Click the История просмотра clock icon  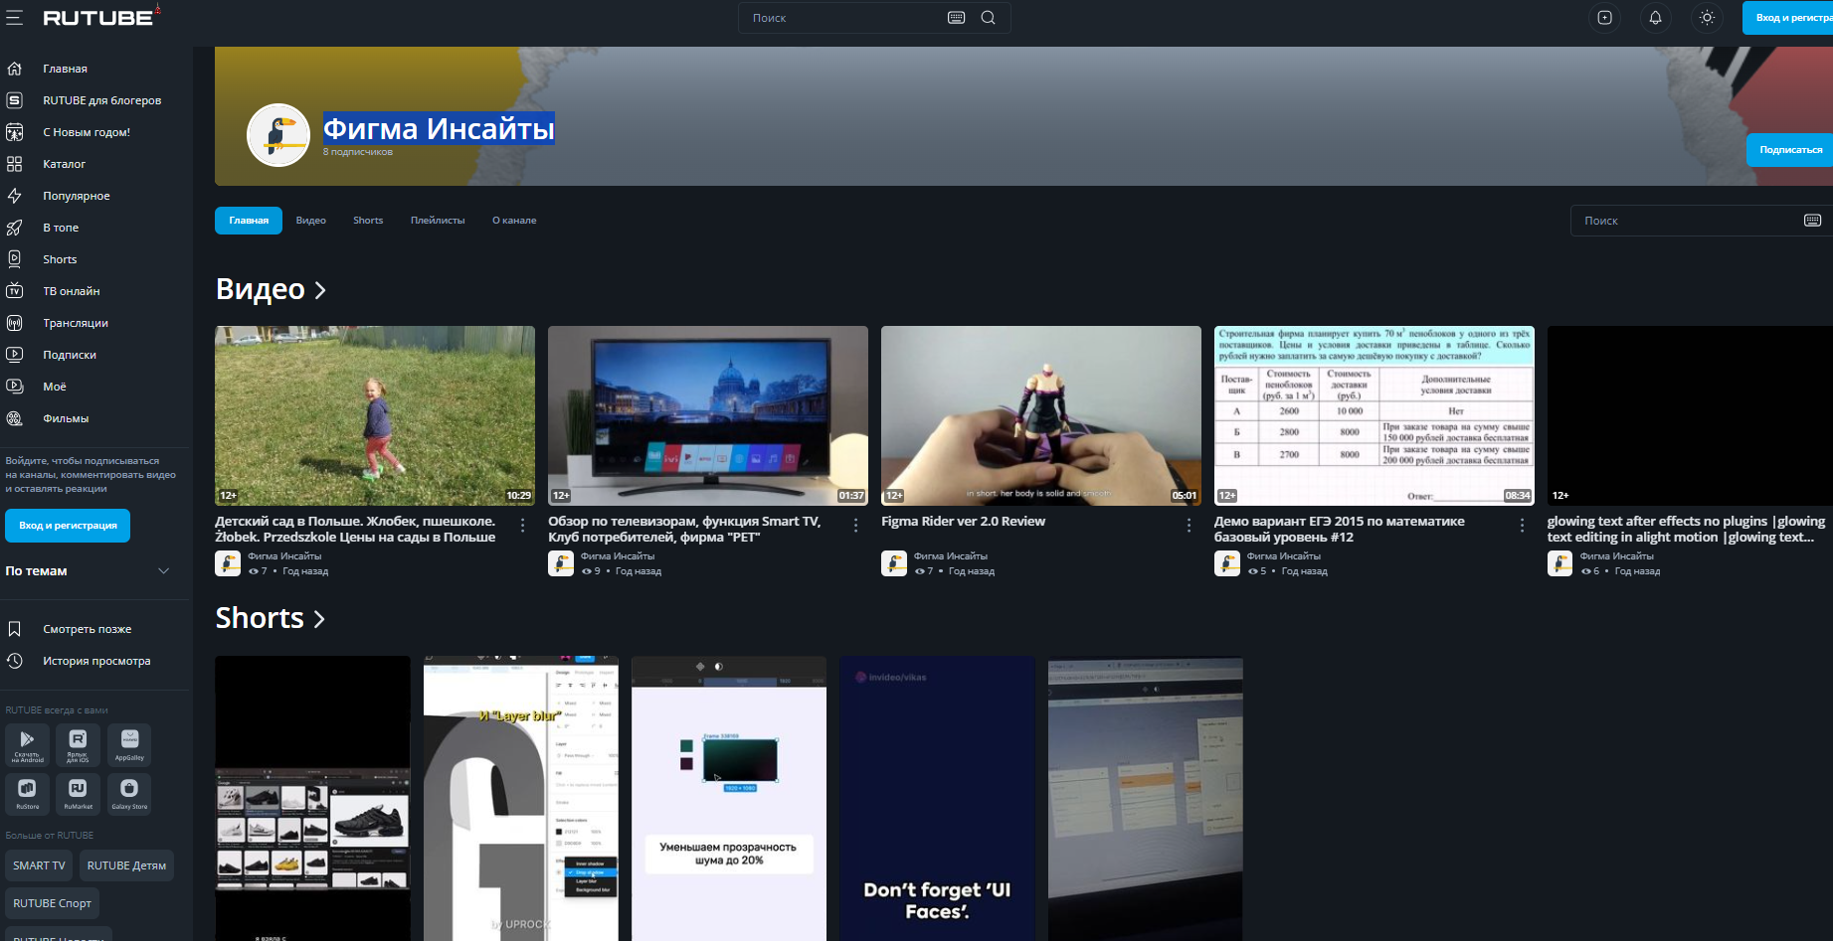[14, 661]
